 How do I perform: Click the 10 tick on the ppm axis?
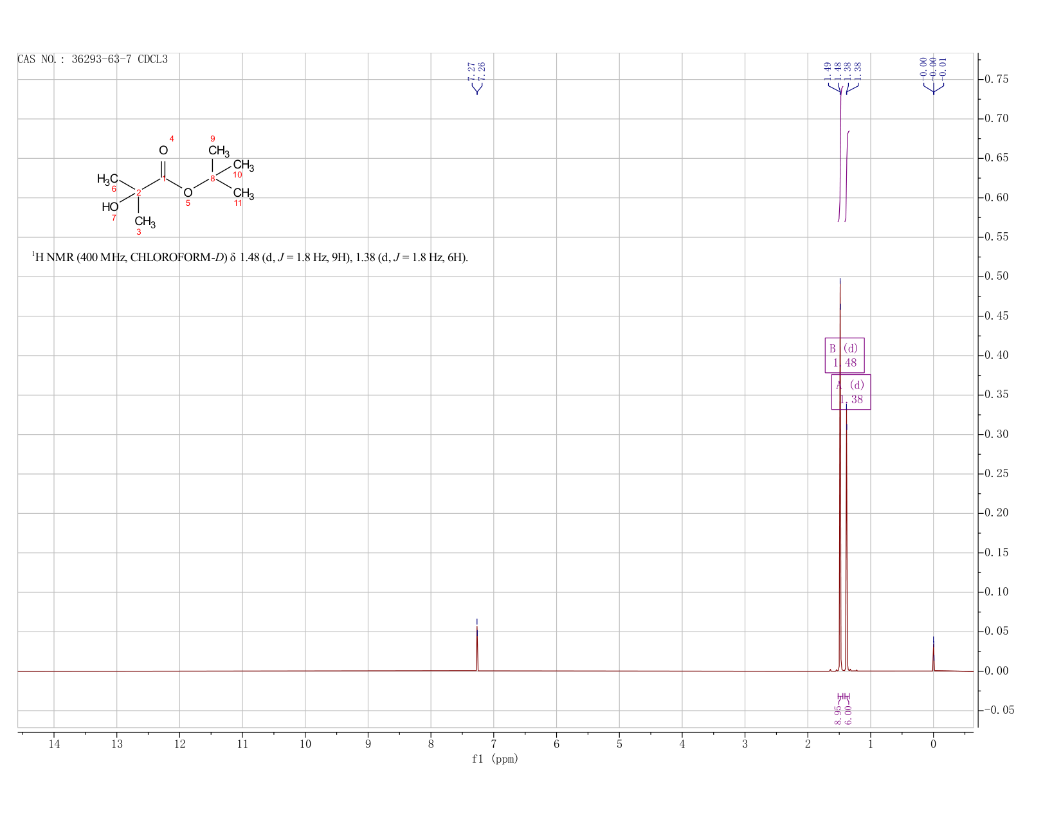(305, 744)
